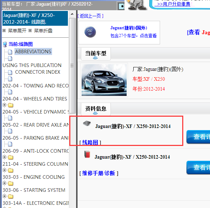Open the 线路图 wiring diagram link
The width and height of the screenshot is (210, 208).
[90, 142]
